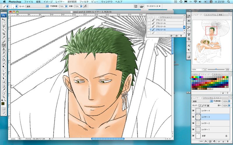Toggle Quick Mask mode in toolbox
Image resolution: width=233 pixels, height=145 pixels.
point(3,109)
